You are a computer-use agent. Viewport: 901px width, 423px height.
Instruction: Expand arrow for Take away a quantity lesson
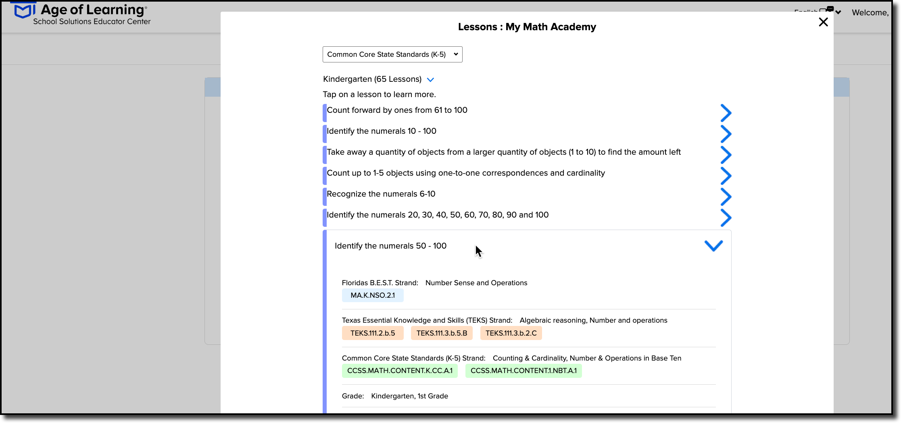726,155
